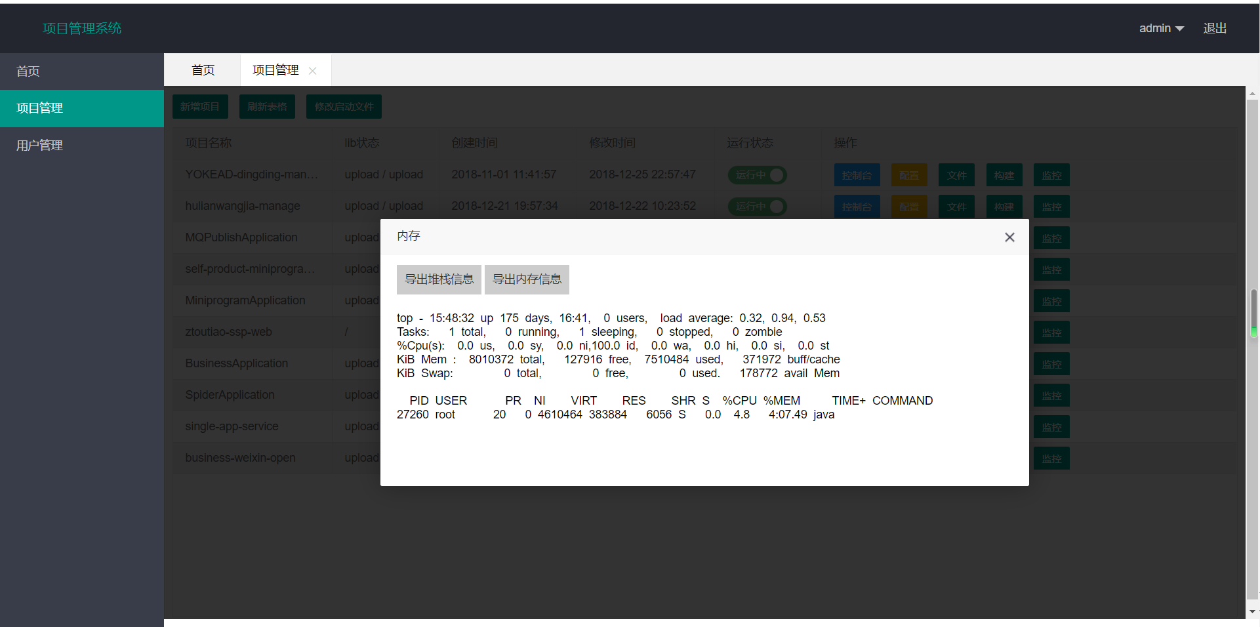The image size is (1260, 627).
Task: Click the 2018-12-21 19:57:34 creation time cell
Action: (x=504, y=206)
